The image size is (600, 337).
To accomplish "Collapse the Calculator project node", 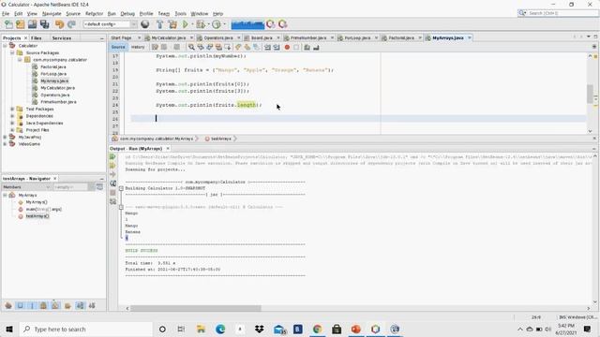I will point(5,46).
